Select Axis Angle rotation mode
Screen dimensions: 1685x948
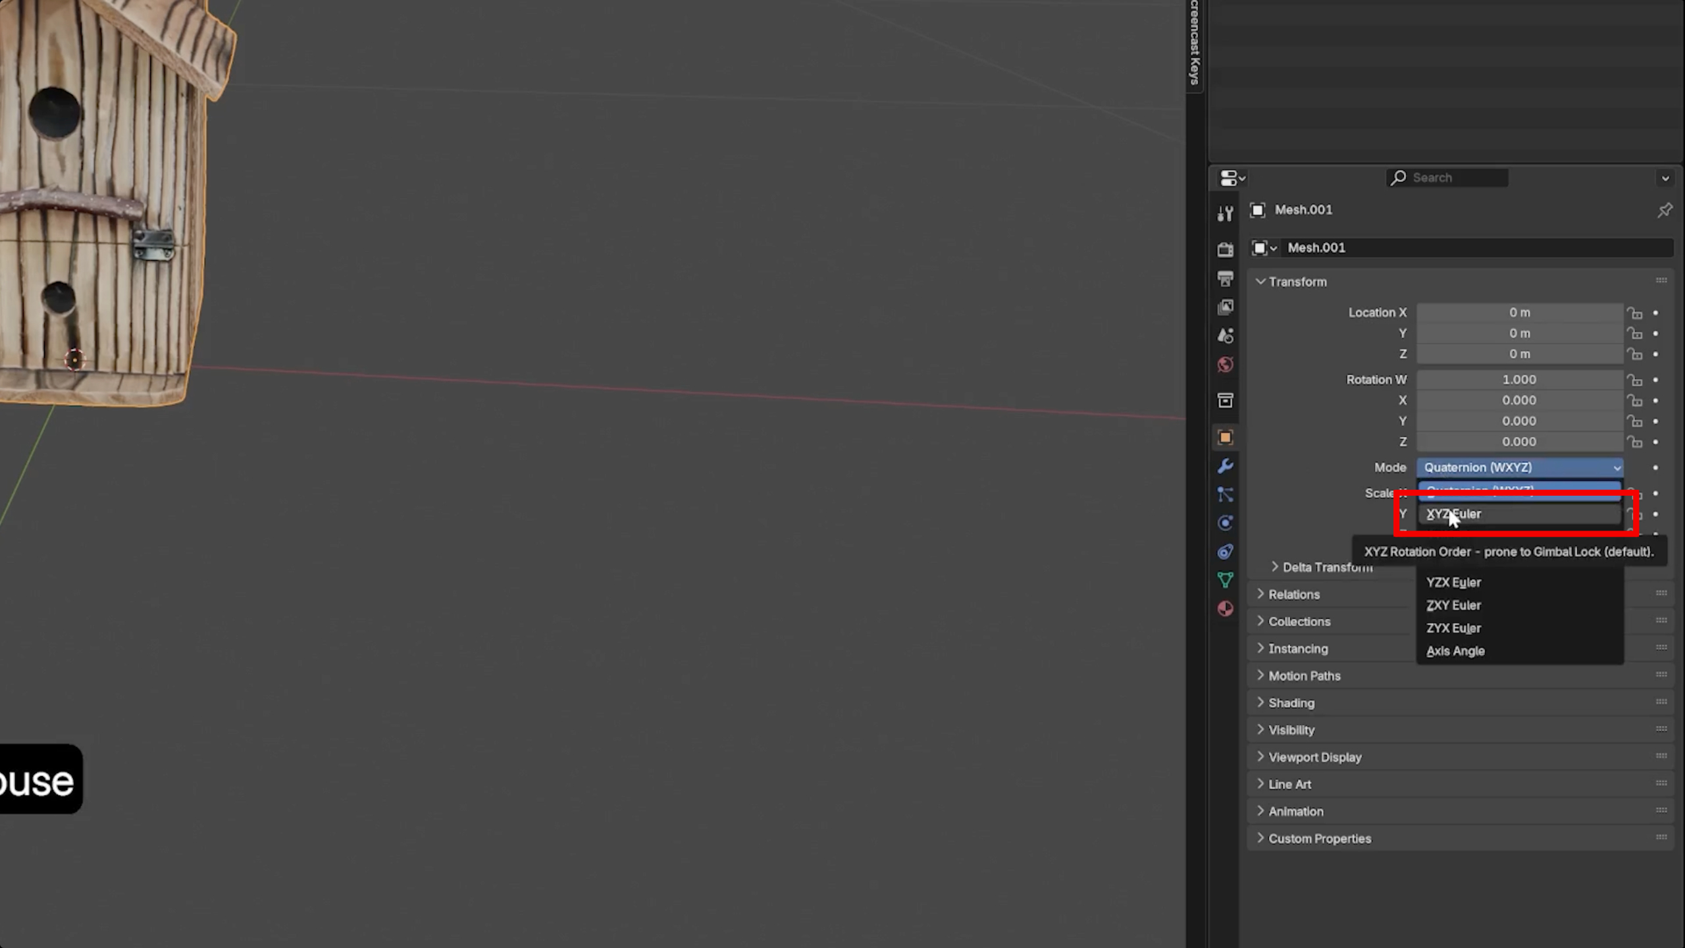1455,650
